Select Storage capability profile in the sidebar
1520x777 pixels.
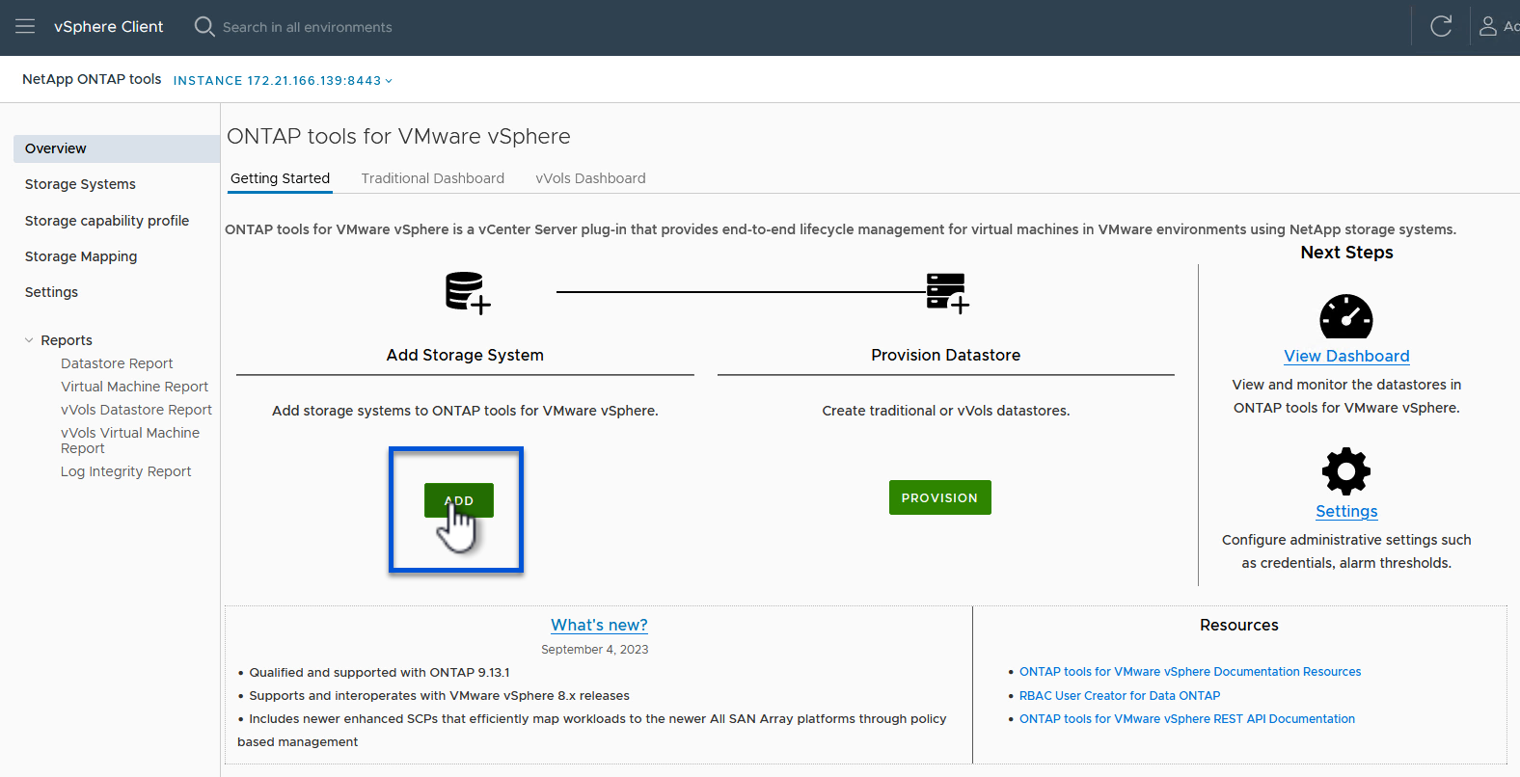tap(107, 221)
